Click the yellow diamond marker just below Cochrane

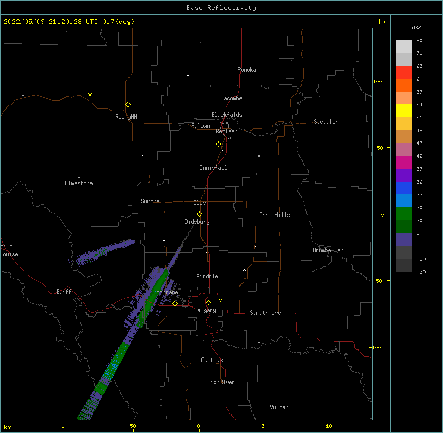click(175, 303)
